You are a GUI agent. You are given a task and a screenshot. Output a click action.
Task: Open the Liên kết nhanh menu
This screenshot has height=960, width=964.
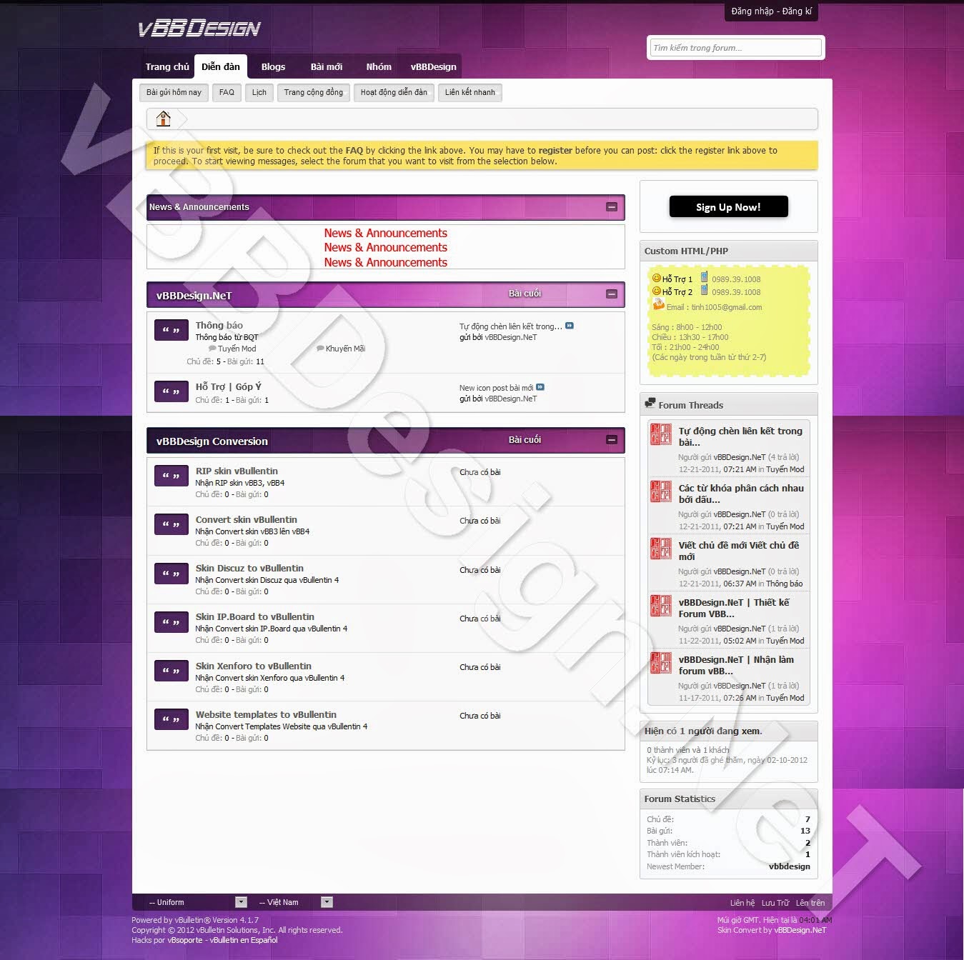point(470,92)
